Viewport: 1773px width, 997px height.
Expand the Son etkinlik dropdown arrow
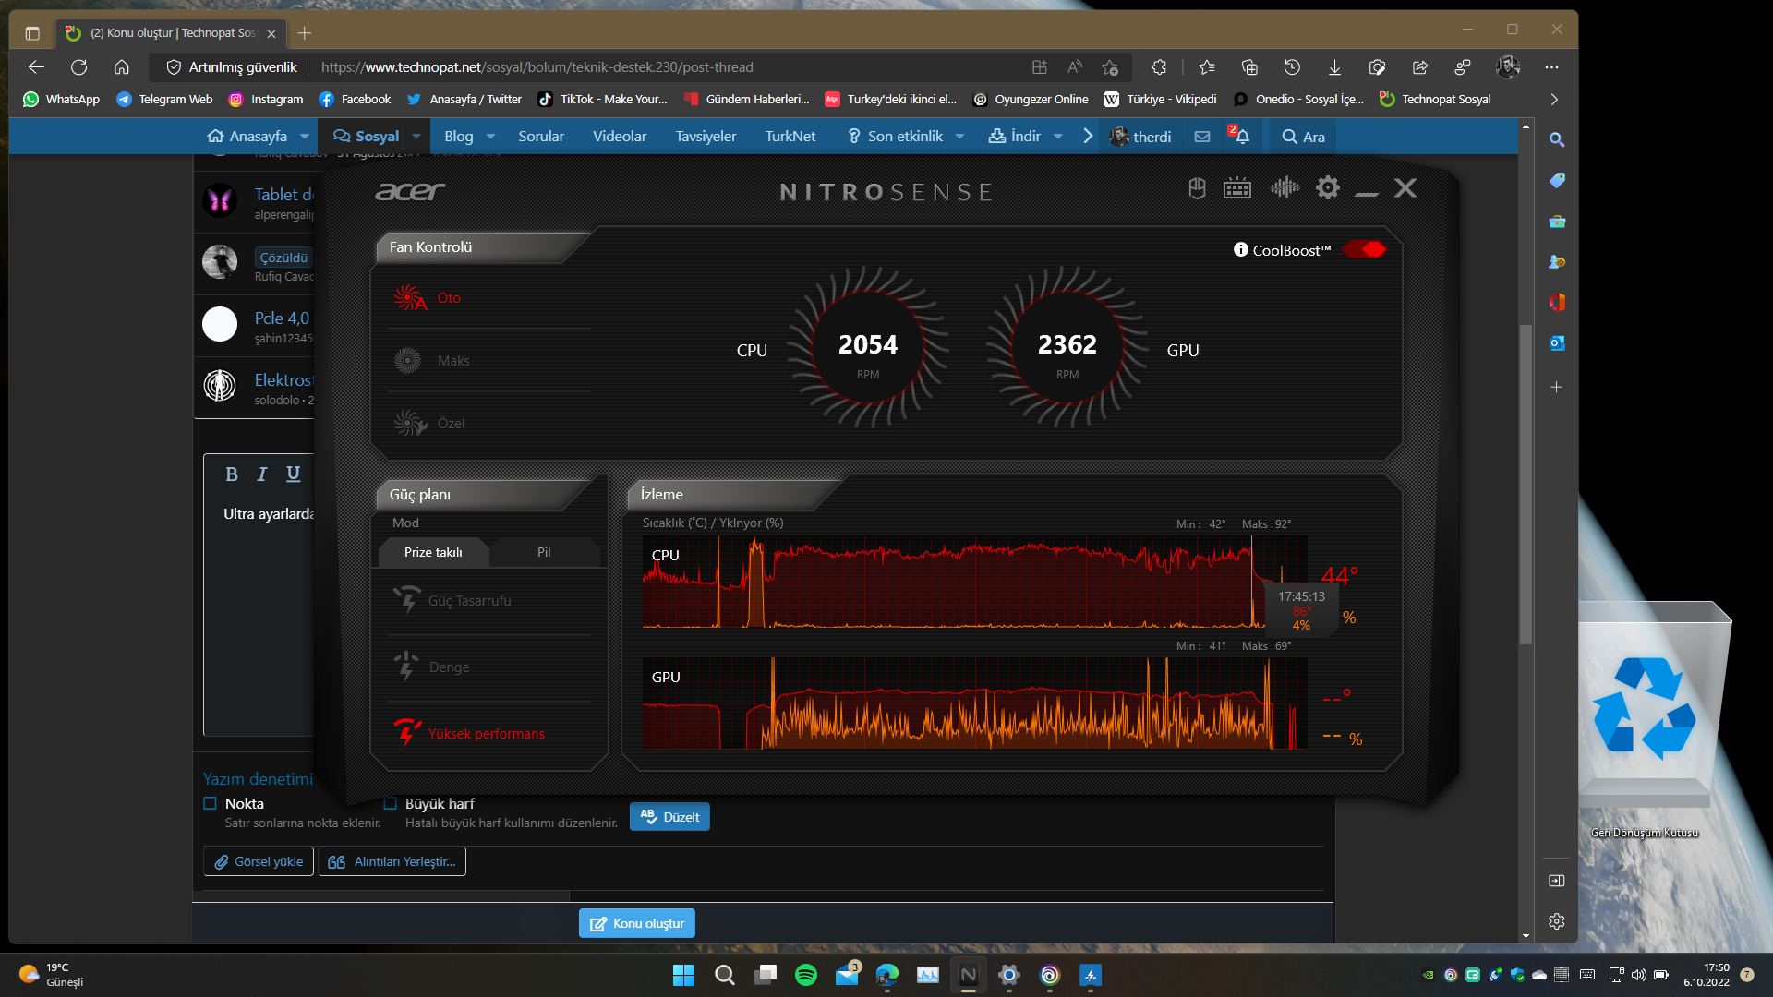(959, 137)
